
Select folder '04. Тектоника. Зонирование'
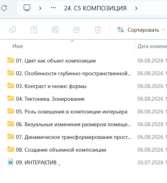click(50, 99)
